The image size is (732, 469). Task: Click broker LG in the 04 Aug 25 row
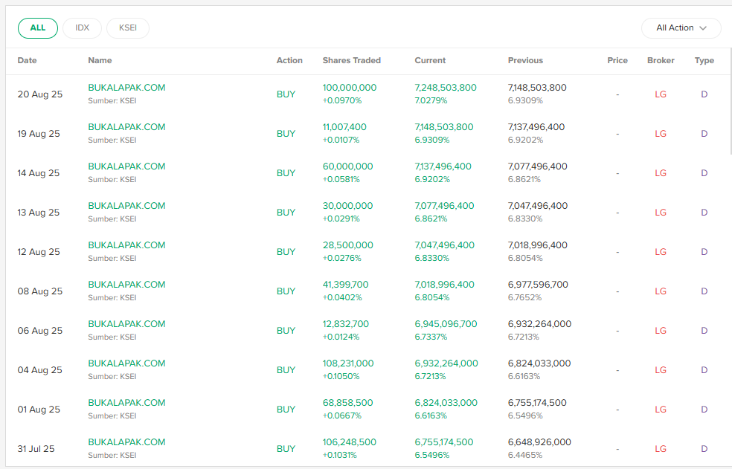661,370
